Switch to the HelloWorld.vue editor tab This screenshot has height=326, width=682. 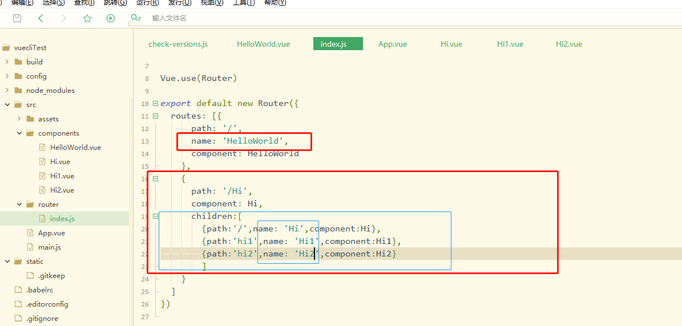tap(263, 44)
